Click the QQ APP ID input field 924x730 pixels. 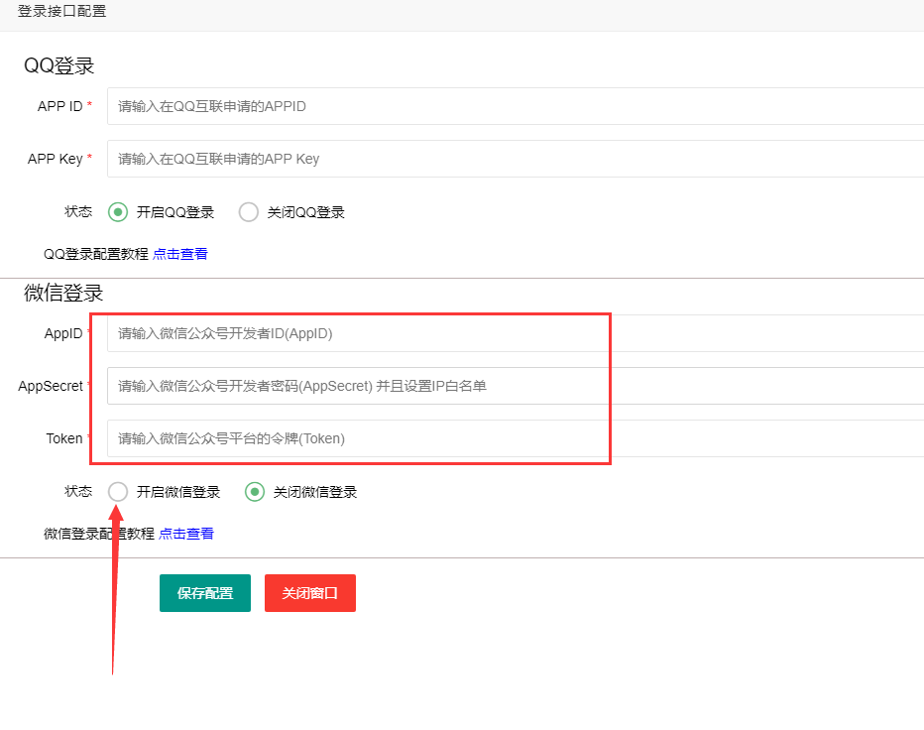point(515,106)
